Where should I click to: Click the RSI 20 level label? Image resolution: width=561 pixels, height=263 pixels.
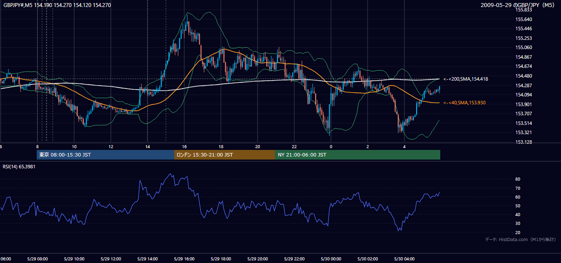(x=518, y=232)
